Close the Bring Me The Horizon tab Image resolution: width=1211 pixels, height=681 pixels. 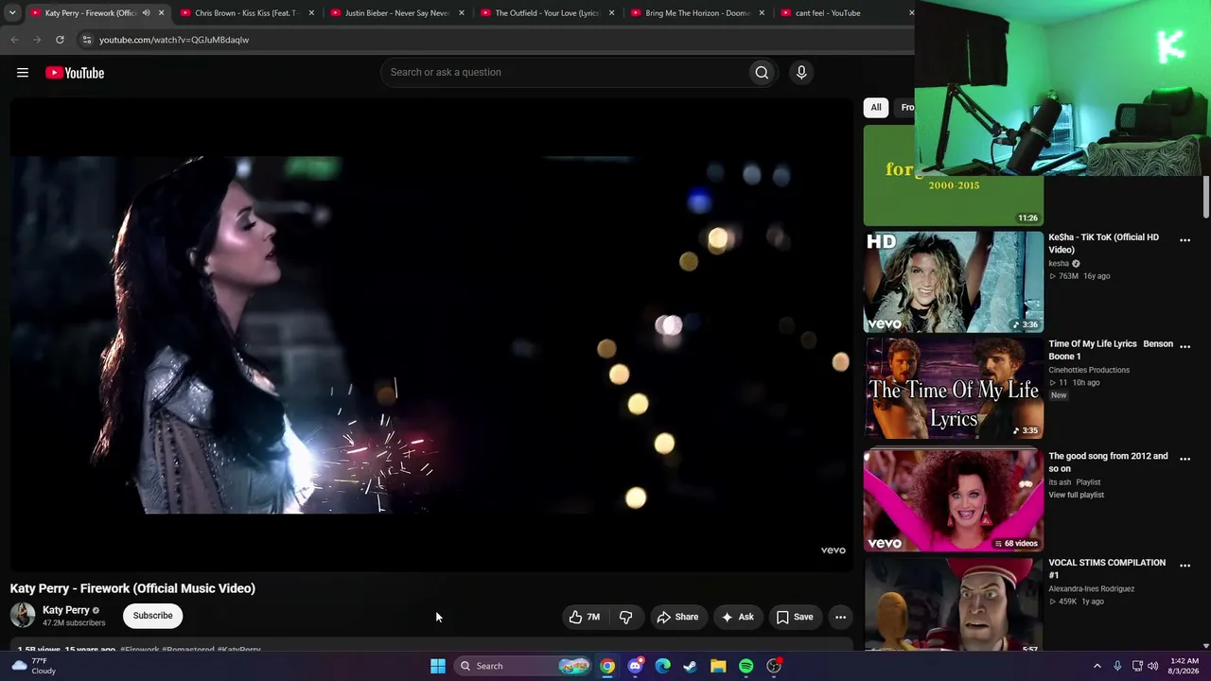(x=762, y=13)
